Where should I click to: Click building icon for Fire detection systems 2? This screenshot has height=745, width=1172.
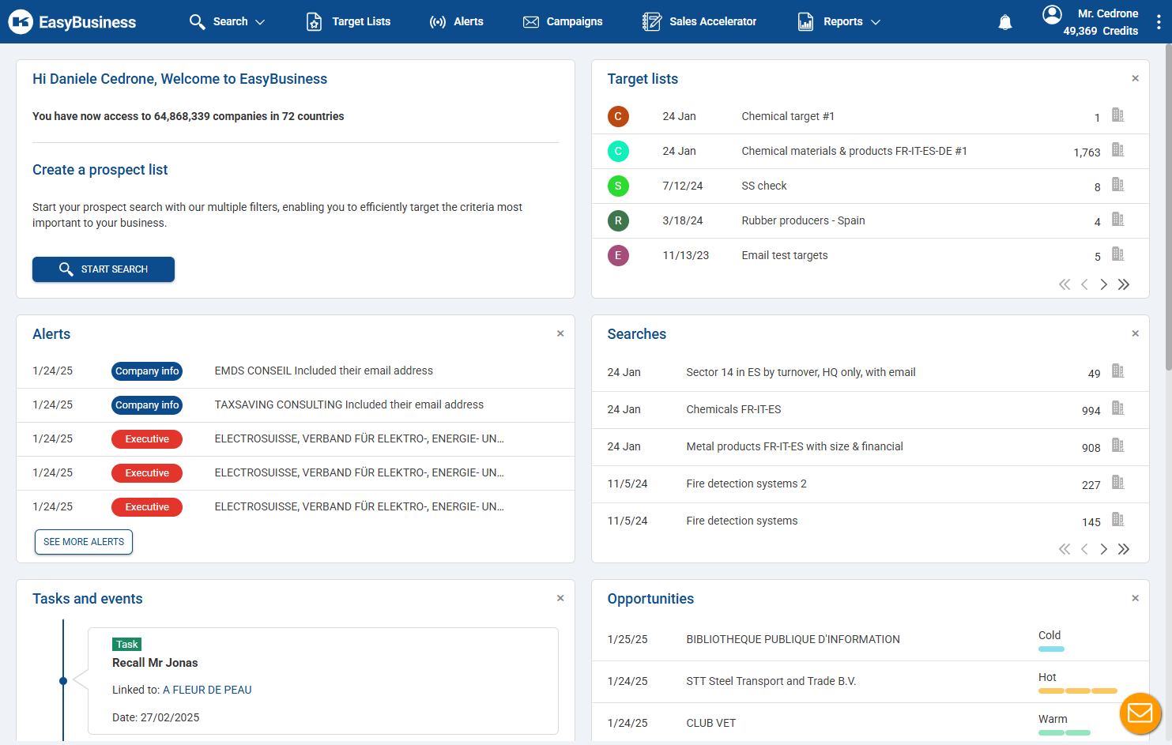click(x=1117, y=483)
